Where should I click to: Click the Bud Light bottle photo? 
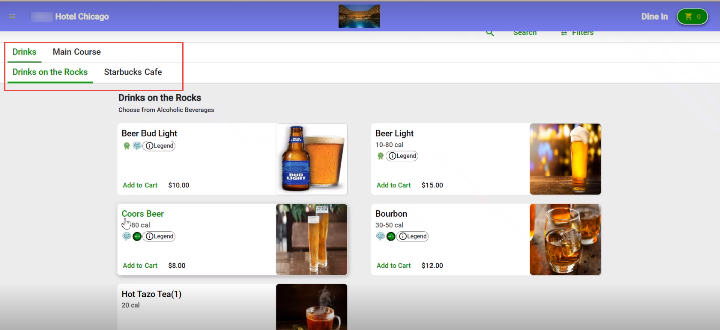coord(312,159)
